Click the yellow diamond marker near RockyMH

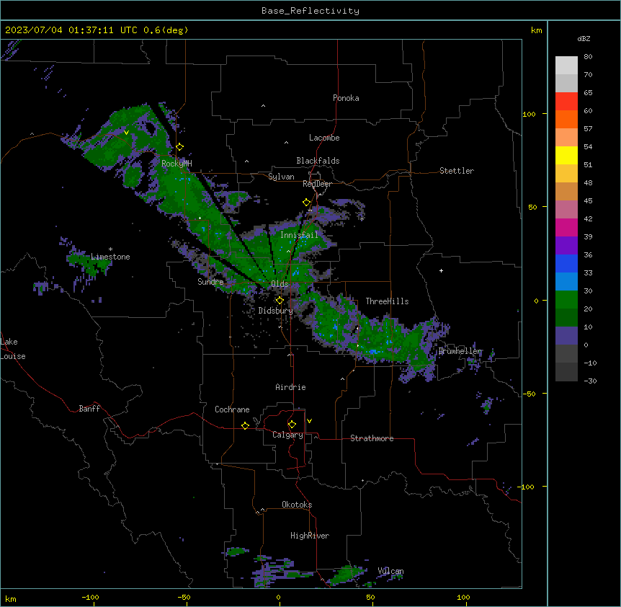point(180,147)
